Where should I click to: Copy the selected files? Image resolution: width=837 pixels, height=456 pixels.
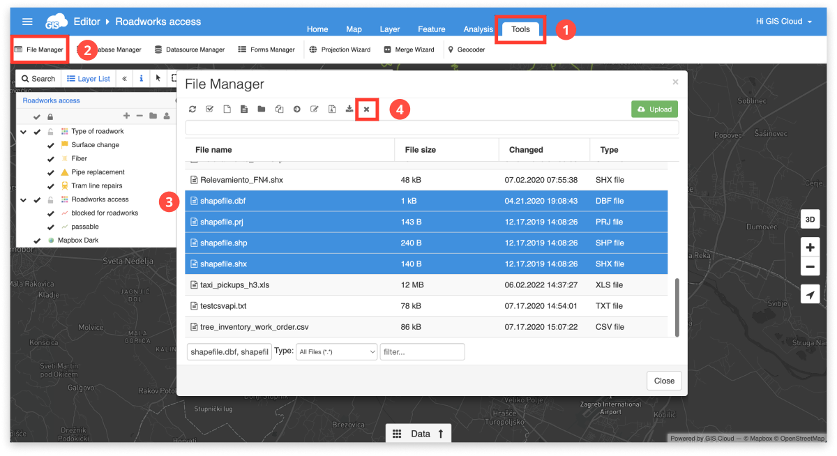pyautogui.click(x=279, y=109)
